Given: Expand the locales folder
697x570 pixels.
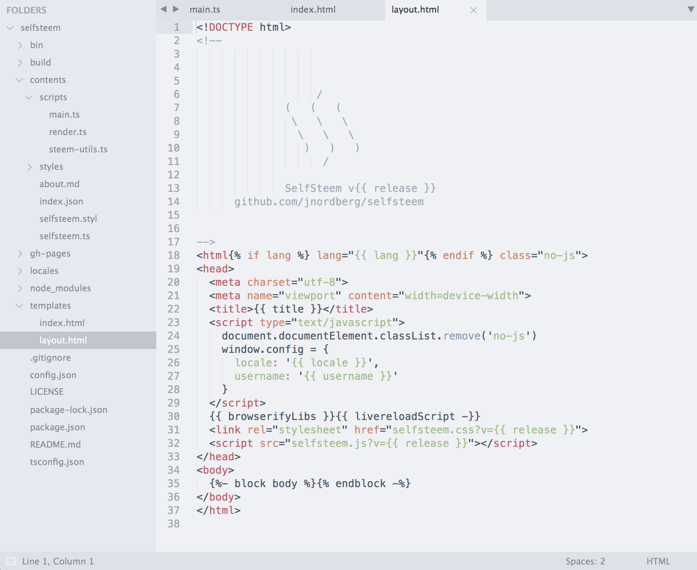Looking at the screenshot, I should (x=20, y=271).
